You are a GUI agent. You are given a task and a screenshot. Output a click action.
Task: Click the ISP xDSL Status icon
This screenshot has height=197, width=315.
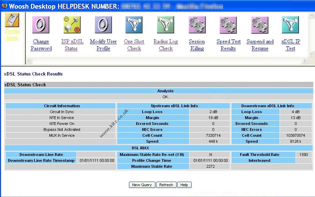72,25
